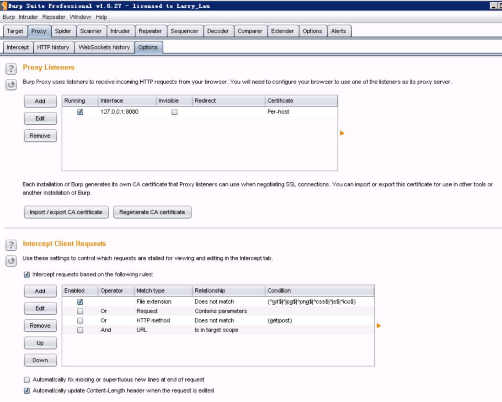Screen dimensions: 502x402
Task: Expand orange arrow beside intercept rules table
Action: 379,326
